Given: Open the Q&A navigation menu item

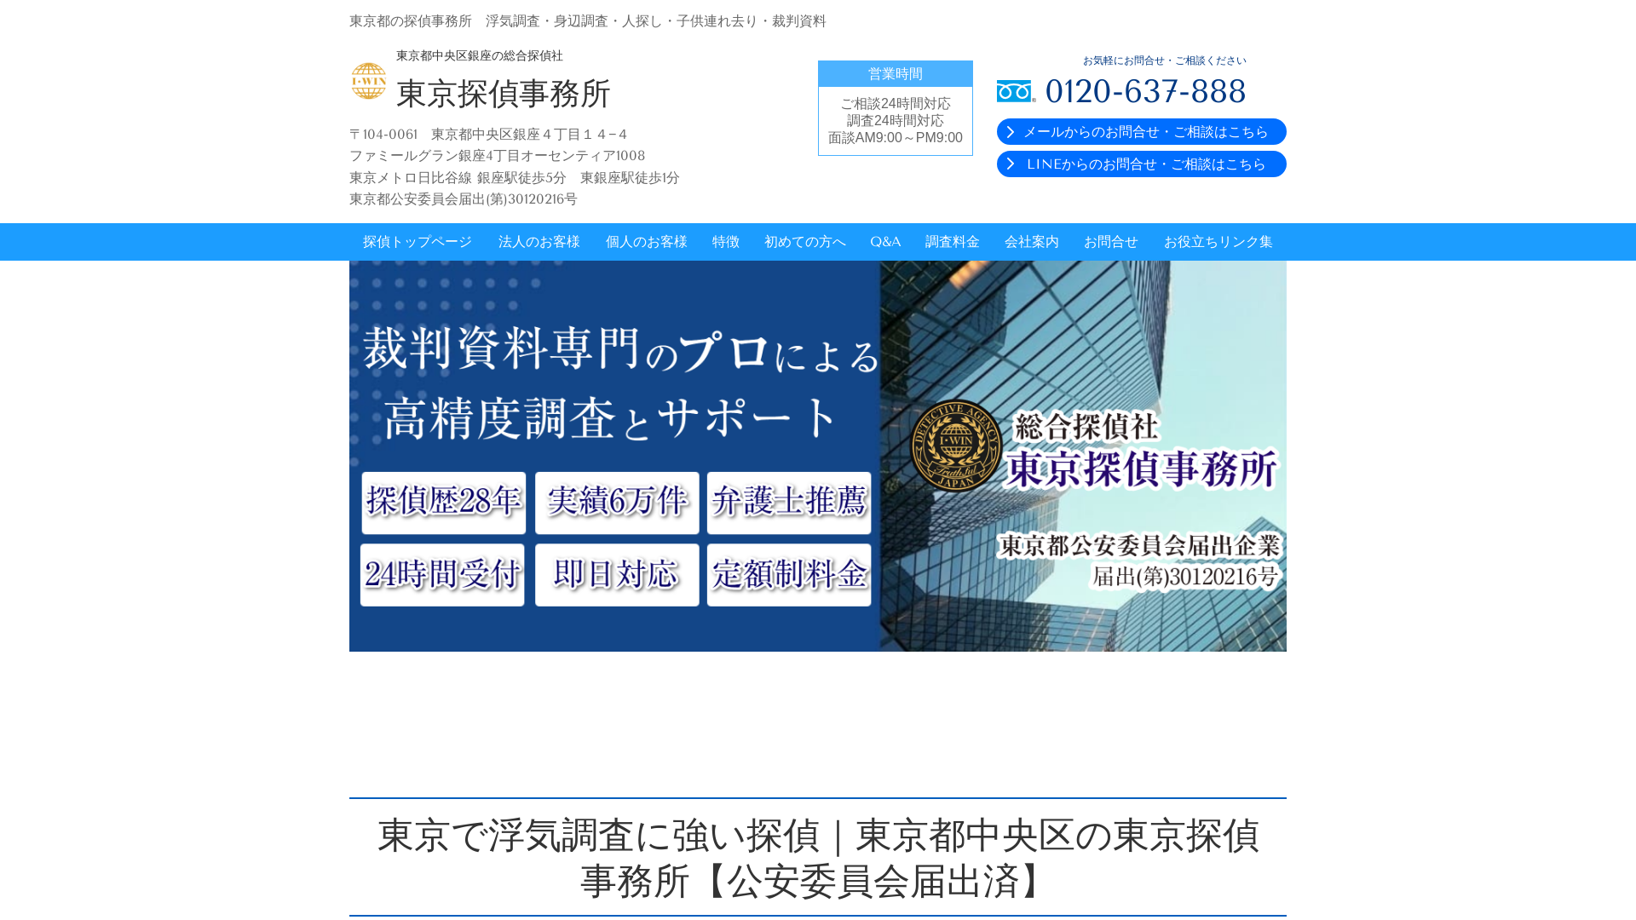Looking at the screenshot, I should [884, 242].
